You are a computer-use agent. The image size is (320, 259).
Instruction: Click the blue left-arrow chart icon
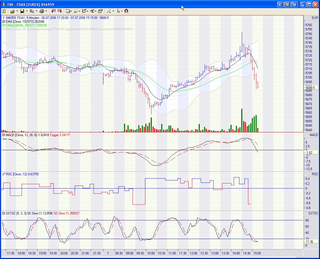54,11
